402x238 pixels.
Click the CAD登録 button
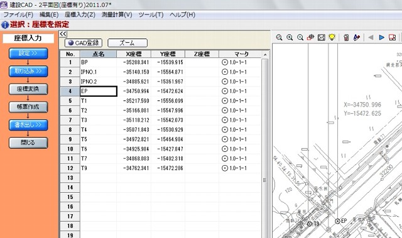coord(84,43)
